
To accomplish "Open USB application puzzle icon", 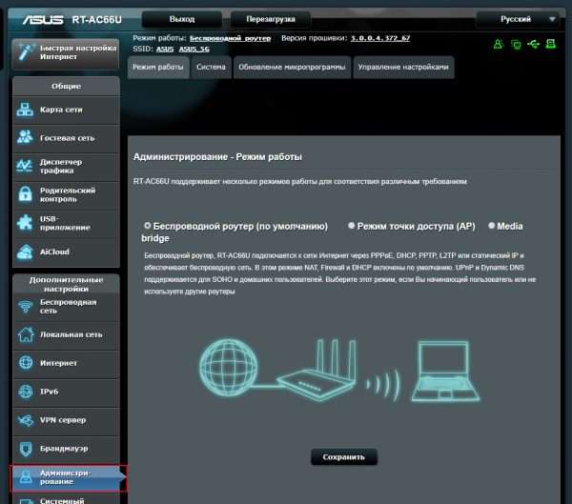I will [x=25, y=222].
